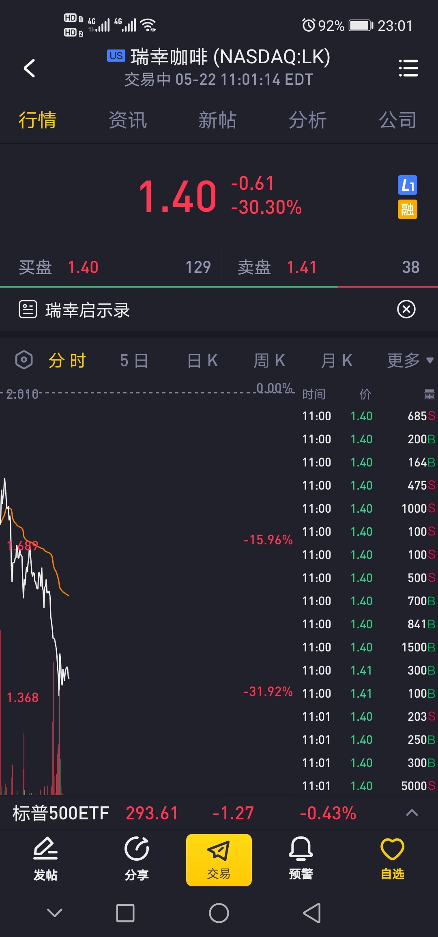
Task: Tap the 量 volume column header
Action: 429,394
